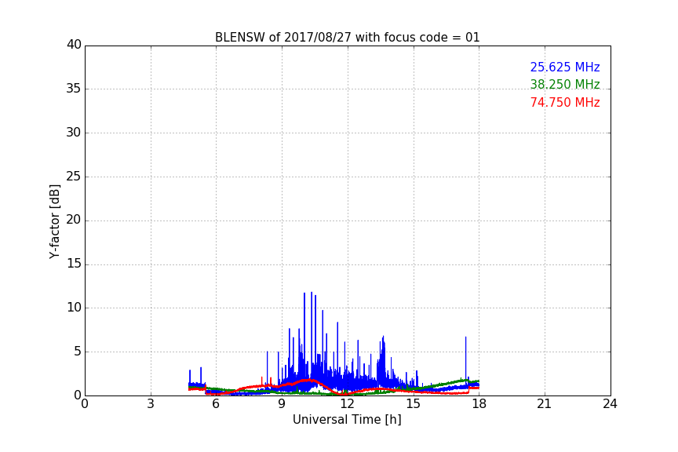Click the x-axis tick label 9

282,404
